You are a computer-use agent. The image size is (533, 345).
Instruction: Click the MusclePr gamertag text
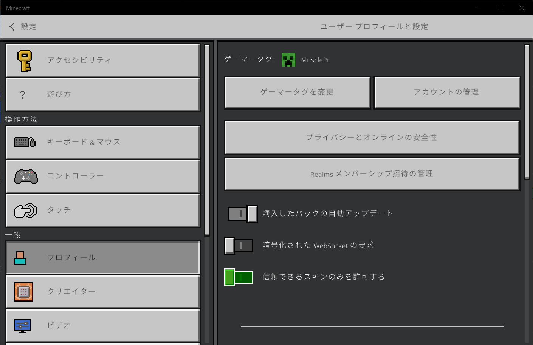pyautogui.click(x=315, y=60)
